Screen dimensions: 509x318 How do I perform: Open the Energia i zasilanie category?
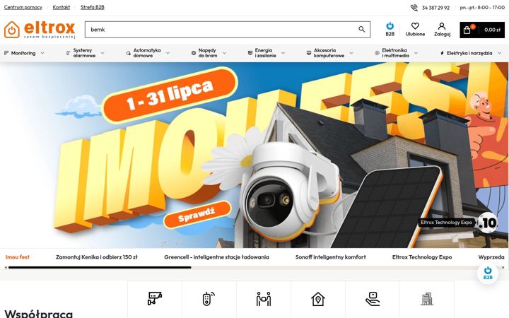click(x=266, y=53)
